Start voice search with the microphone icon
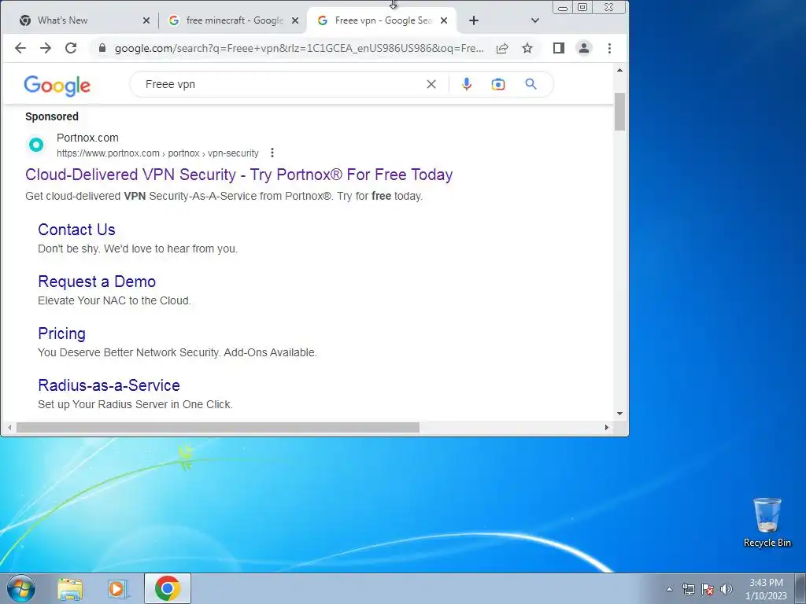This screenshot has height=604, width=806. (x=466, y=84)
